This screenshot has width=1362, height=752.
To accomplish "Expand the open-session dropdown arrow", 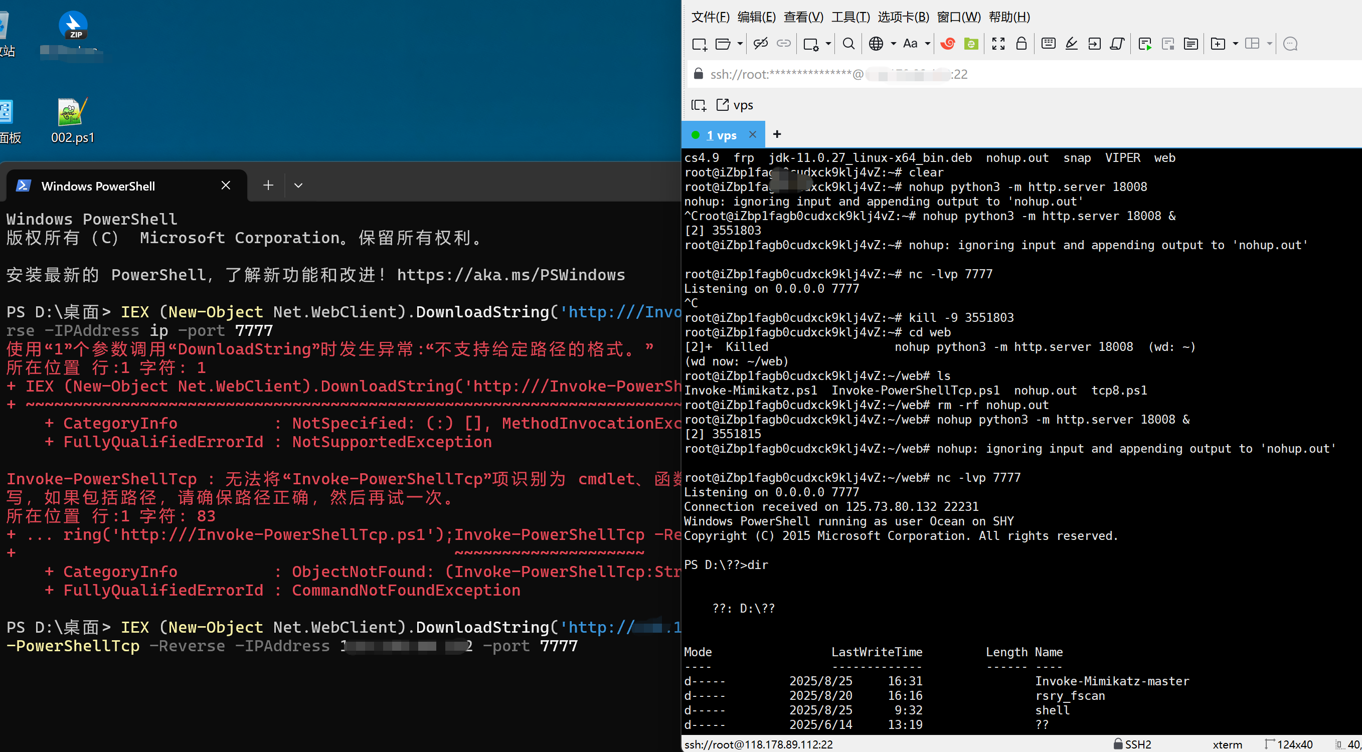I will pyautogui.click(x=740, y=43).
